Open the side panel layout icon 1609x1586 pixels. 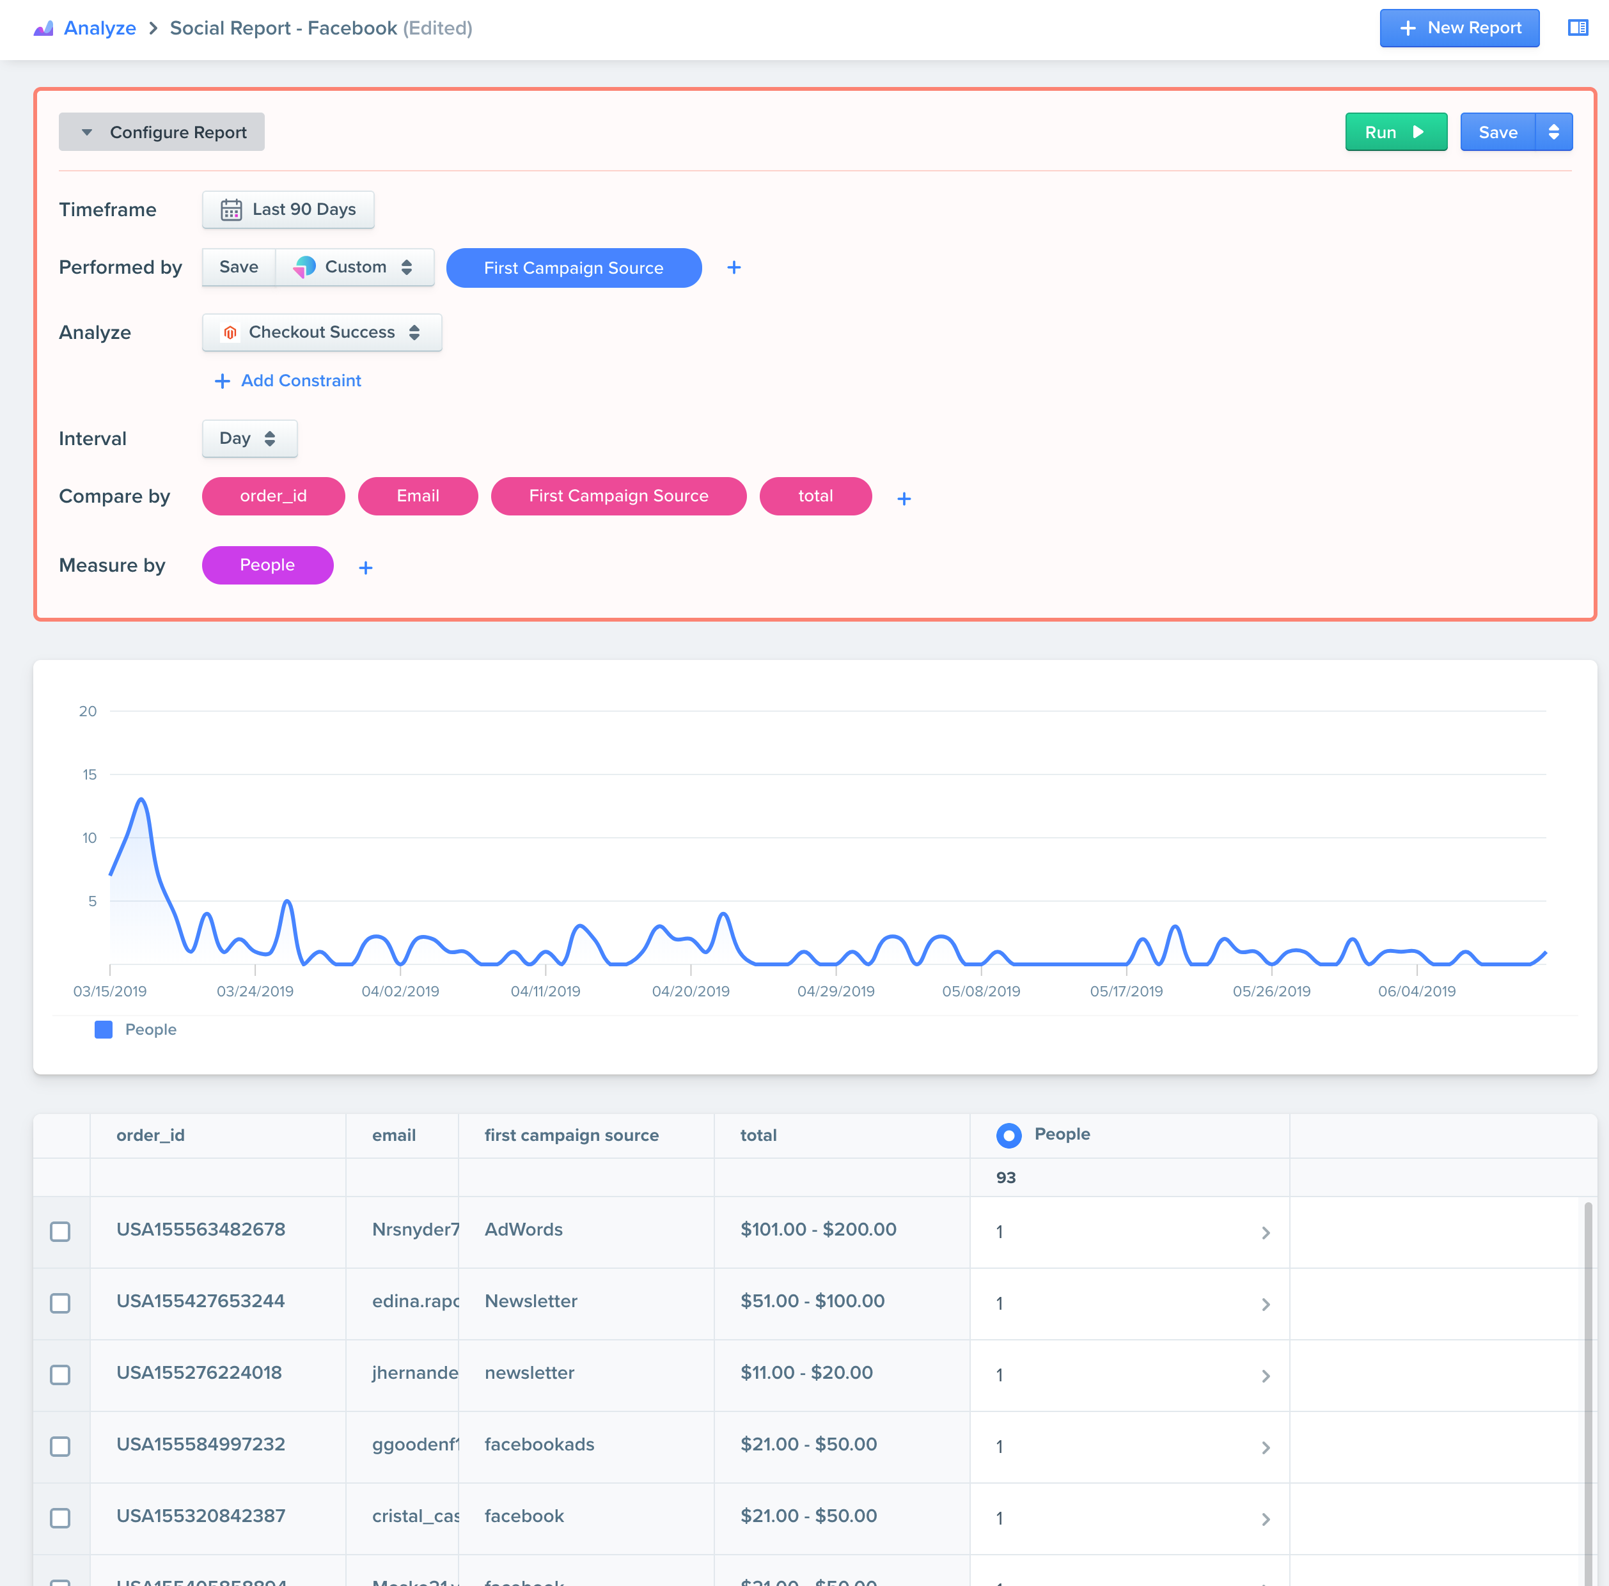(x=1578, y=28)
